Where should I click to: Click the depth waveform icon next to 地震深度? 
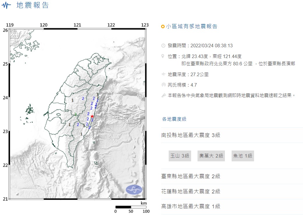pos(163,74)
